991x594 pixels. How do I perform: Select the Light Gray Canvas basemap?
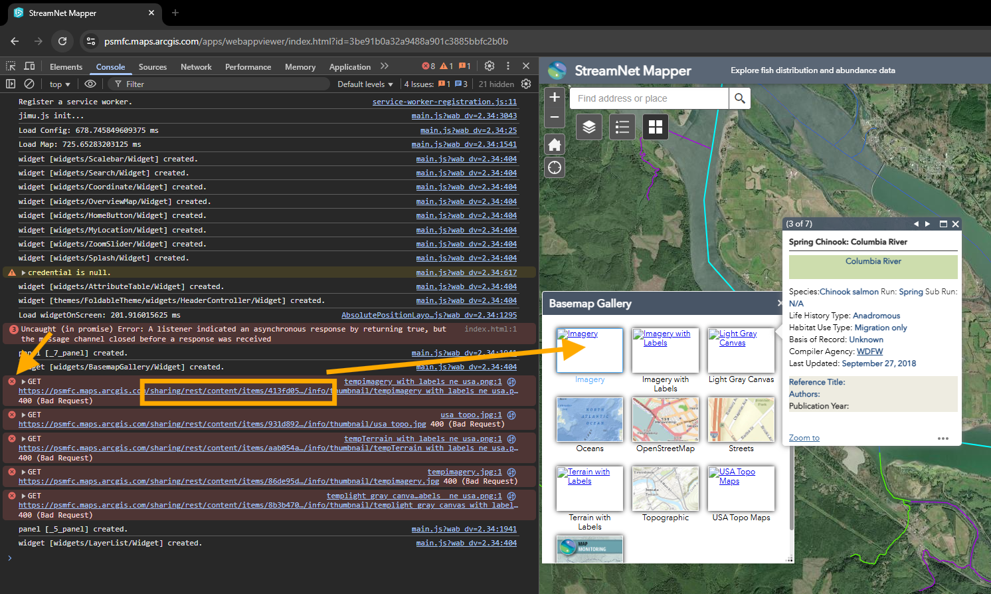(x=741, y=350)
